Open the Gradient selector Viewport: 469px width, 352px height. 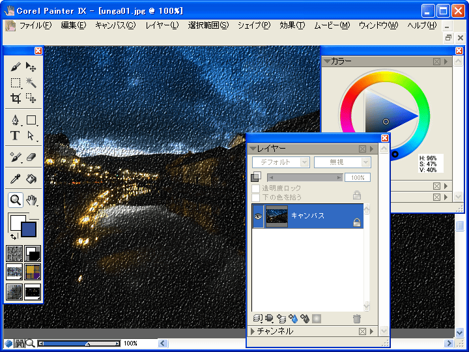point(33,254)
